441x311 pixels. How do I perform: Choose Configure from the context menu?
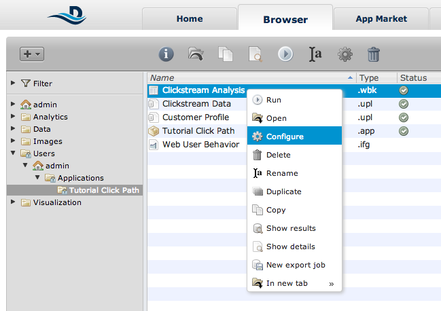[294, 136]
